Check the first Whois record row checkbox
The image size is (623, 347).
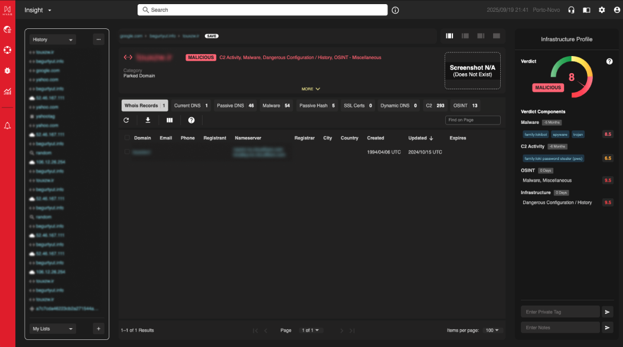127,152
